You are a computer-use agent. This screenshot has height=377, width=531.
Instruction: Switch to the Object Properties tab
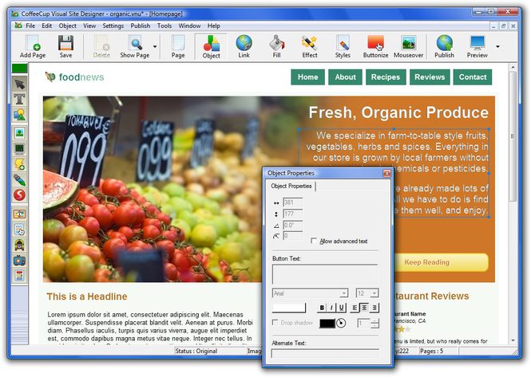click(x=291, y=186)
